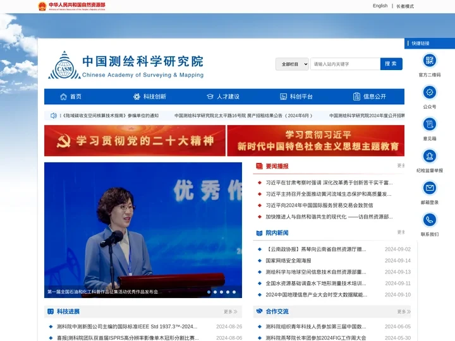455x341 pixels.
Task: Select the fourth carousel slide dot
Action: click(x=227, y=292)
